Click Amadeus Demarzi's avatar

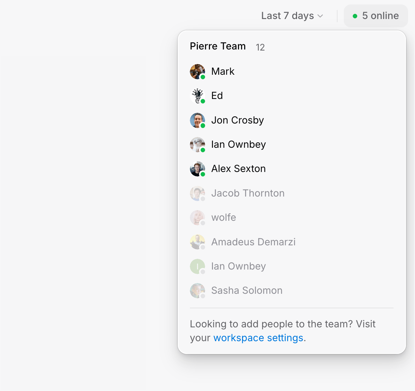tap(197, 242)
